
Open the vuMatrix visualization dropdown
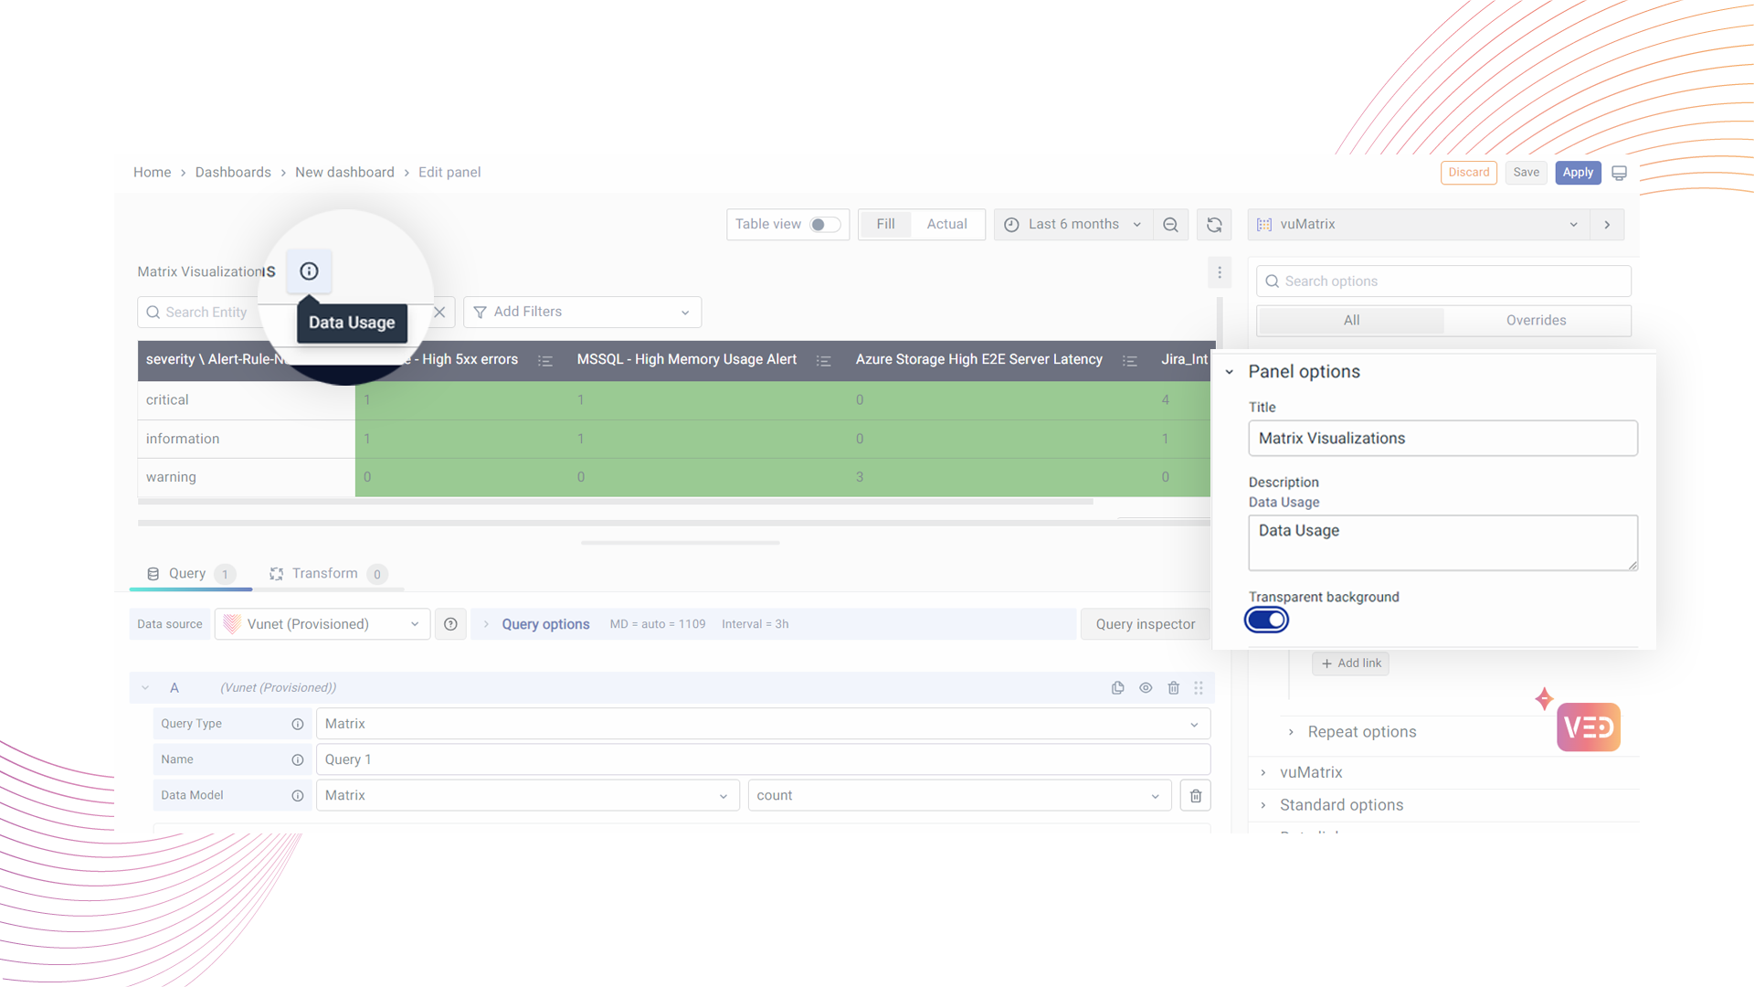(x=1418, y=225)
